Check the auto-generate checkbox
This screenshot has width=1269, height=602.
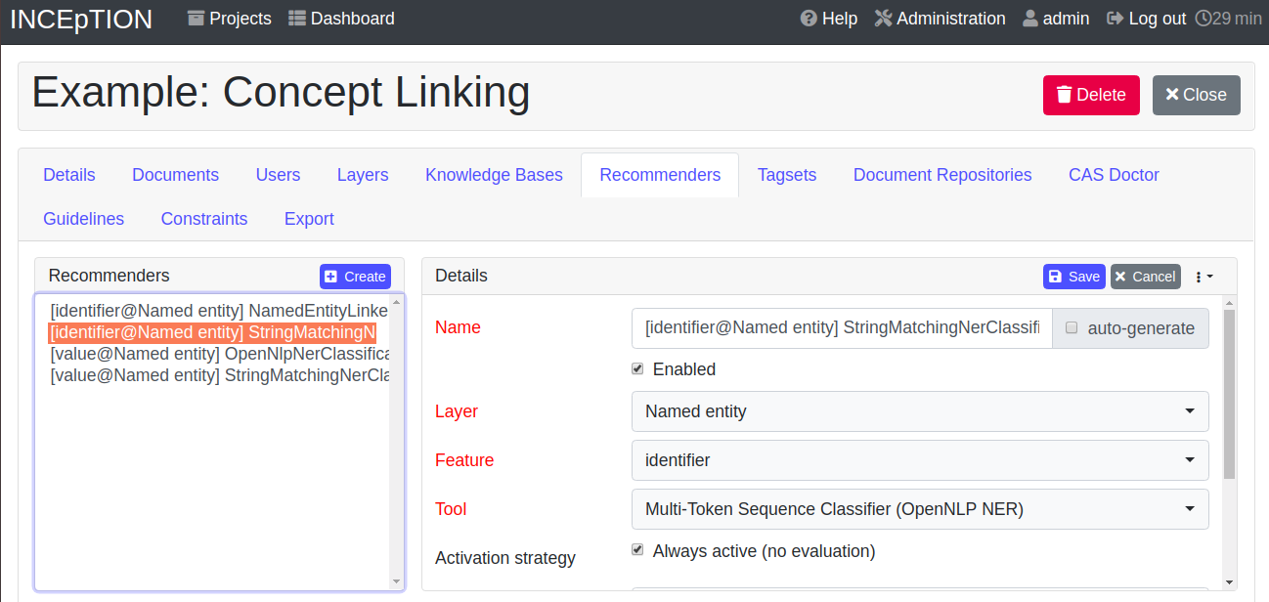coord(1072,328)
